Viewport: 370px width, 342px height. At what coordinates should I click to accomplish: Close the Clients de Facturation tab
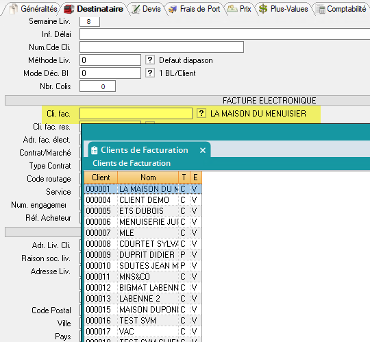tap(203, 150)
